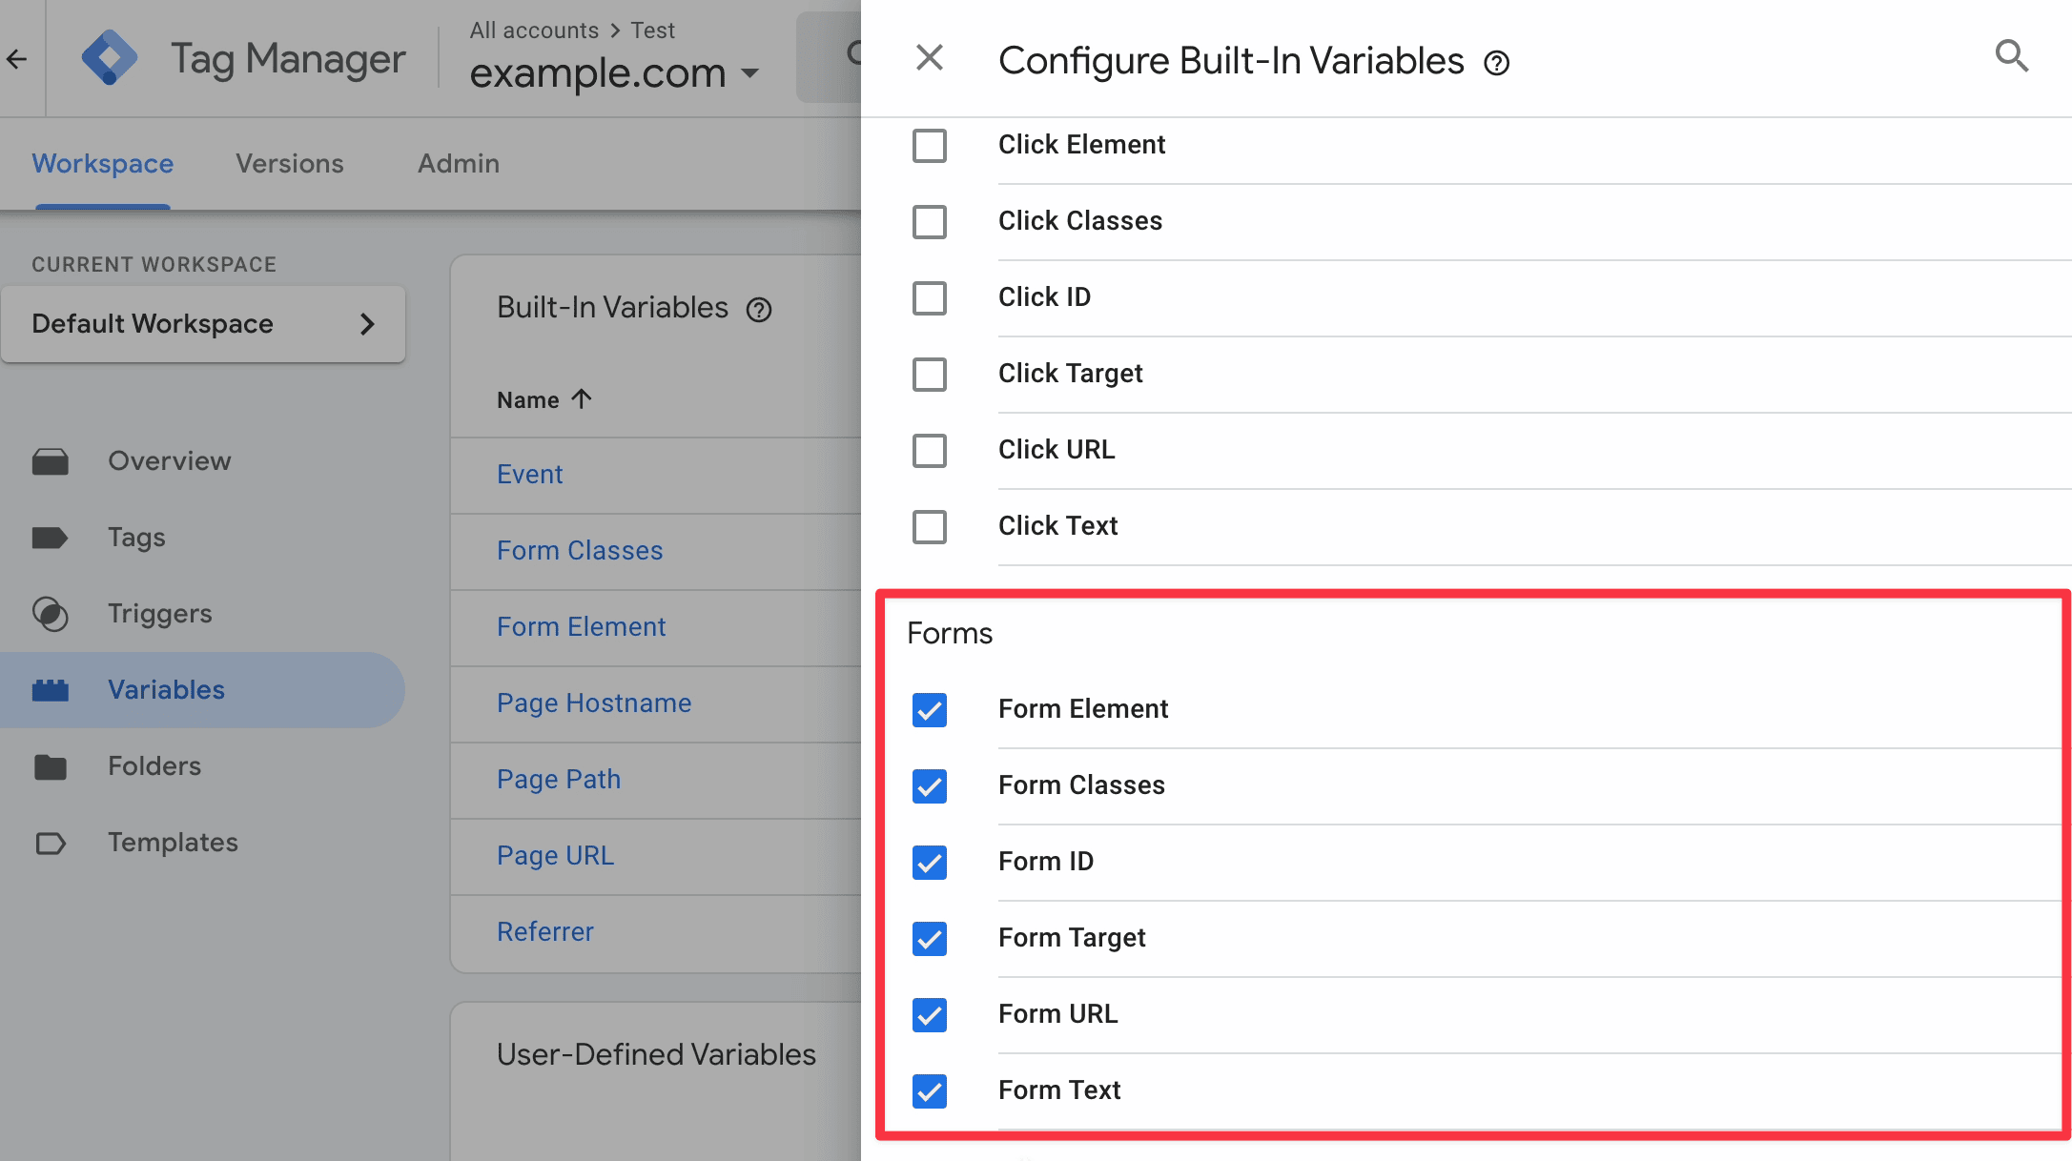
Task: Open Folders in the sidebar
Action: tap(154, 766)
